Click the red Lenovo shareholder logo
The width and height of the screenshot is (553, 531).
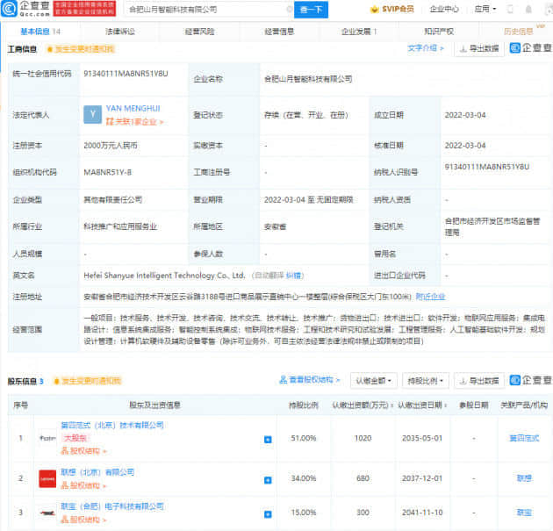click(47, 479)
